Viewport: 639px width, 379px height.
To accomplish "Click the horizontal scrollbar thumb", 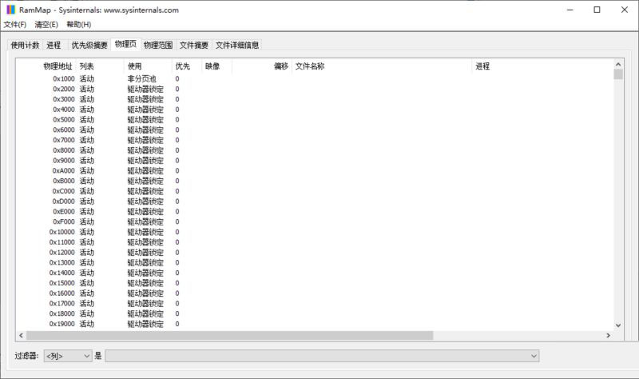I will tap(229, 335).
